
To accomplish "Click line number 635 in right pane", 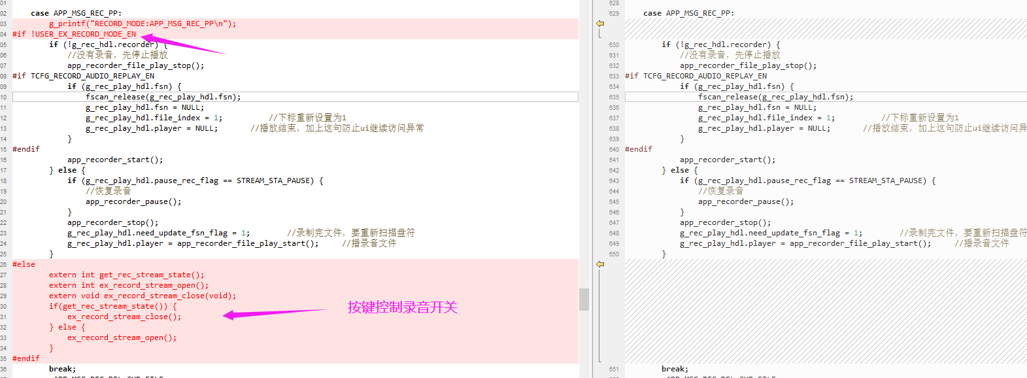I will click(x=614, y=97).
